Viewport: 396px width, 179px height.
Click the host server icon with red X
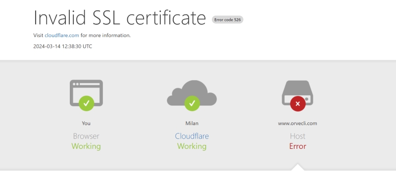(297, 95)
